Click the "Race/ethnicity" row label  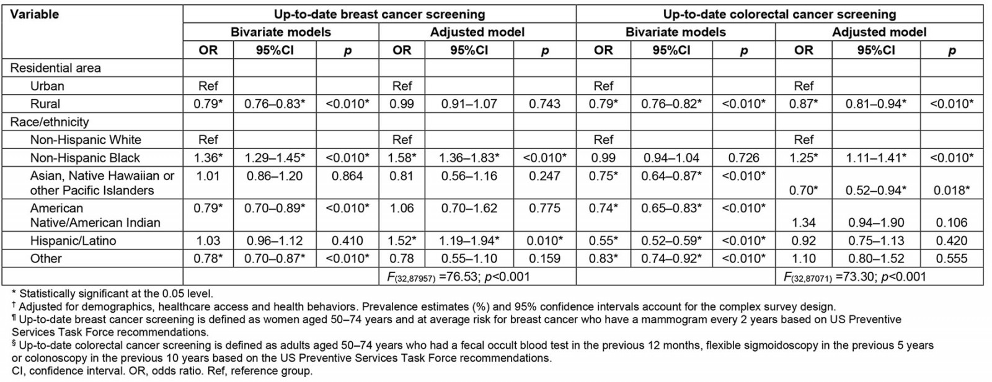50,121
